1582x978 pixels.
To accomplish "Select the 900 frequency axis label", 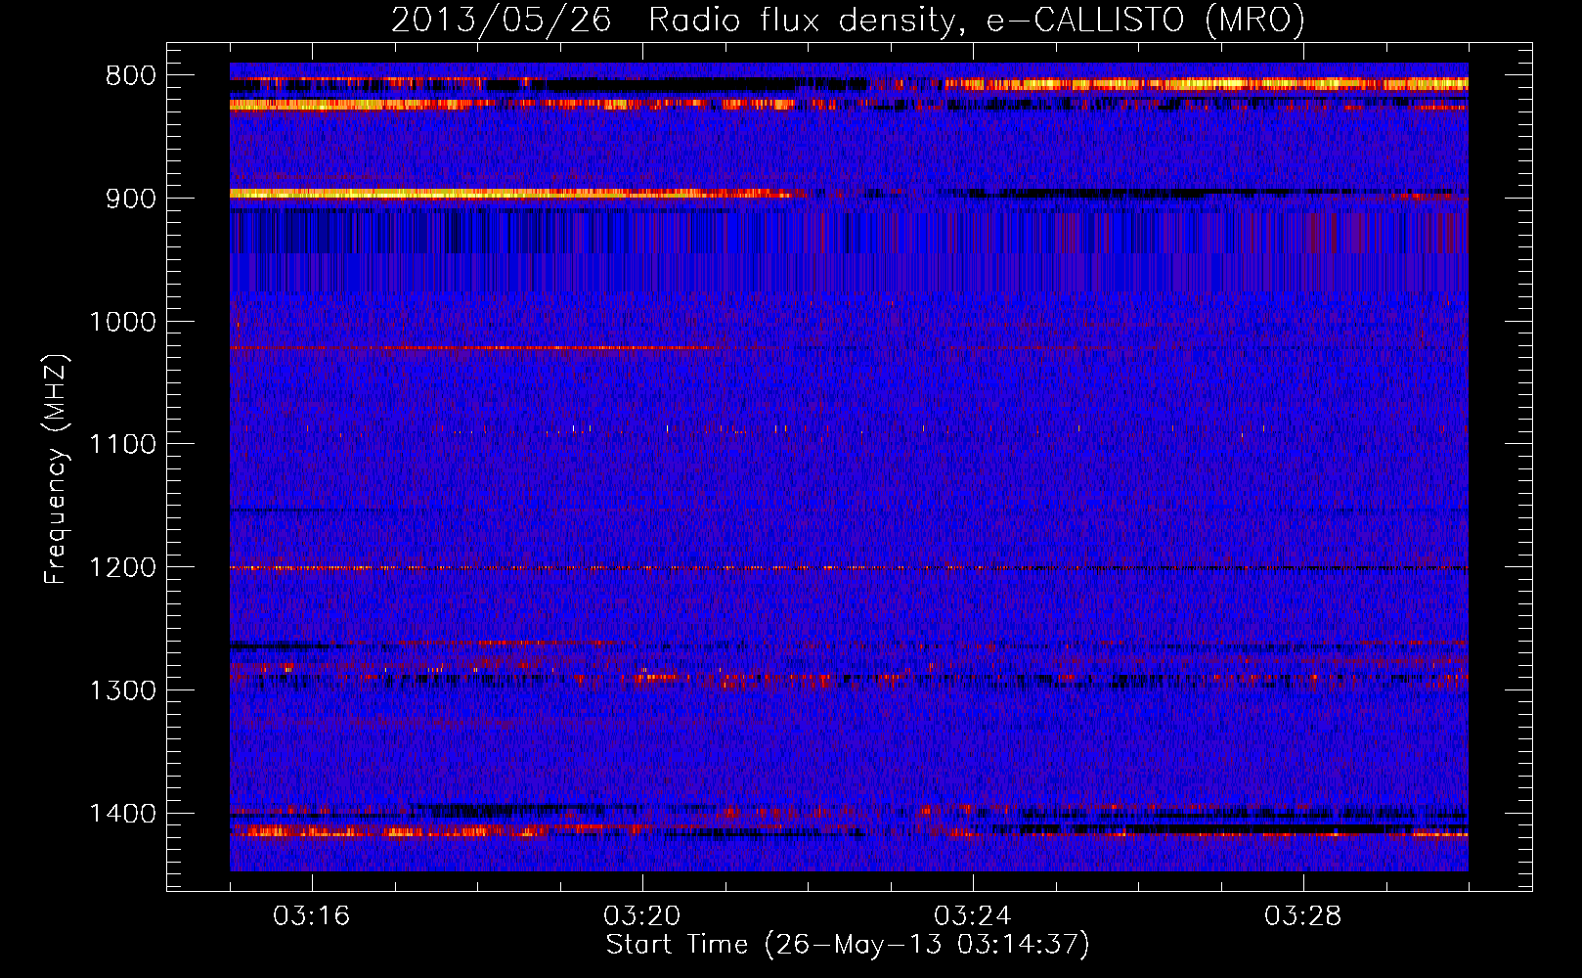I will (x=130, y=199).
